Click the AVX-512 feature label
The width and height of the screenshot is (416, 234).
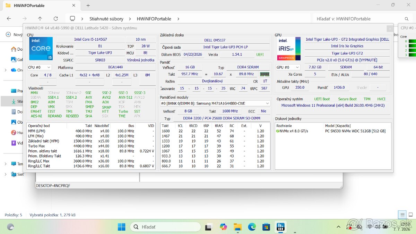pos(125,98)
